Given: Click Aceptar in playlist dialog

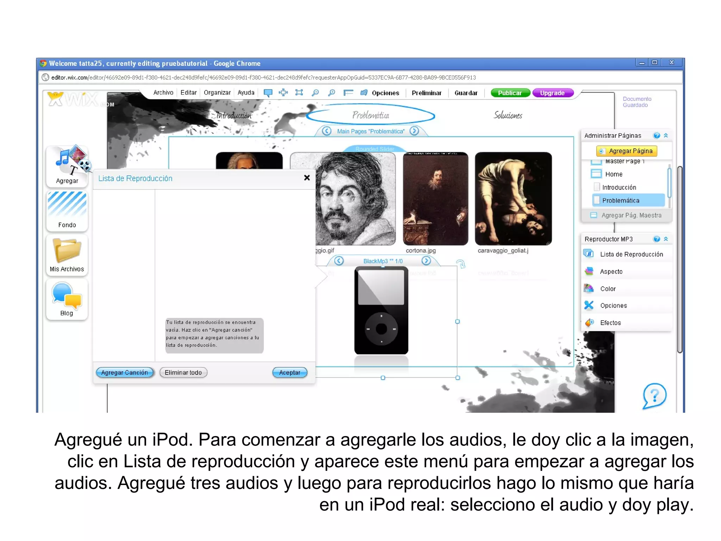Looking at the screenshot, I should (x=290, y=372).
